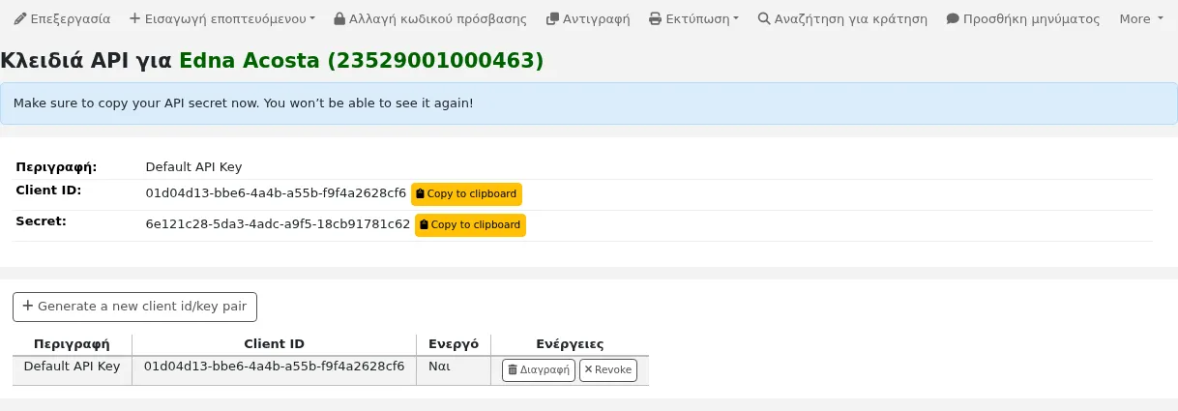The width and height of the screenshot is (1178, 411).
Task: Open the Εκτύπωση dropdown menu
Action: (693, 18)
